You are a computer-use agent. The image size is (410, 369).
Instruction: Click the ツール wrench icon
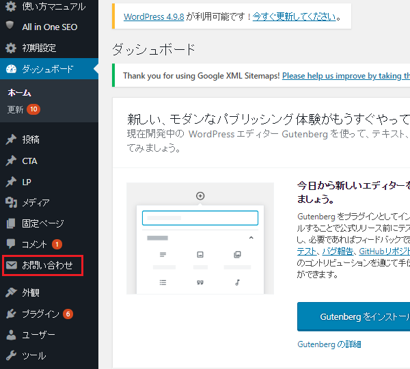point(11,355)
